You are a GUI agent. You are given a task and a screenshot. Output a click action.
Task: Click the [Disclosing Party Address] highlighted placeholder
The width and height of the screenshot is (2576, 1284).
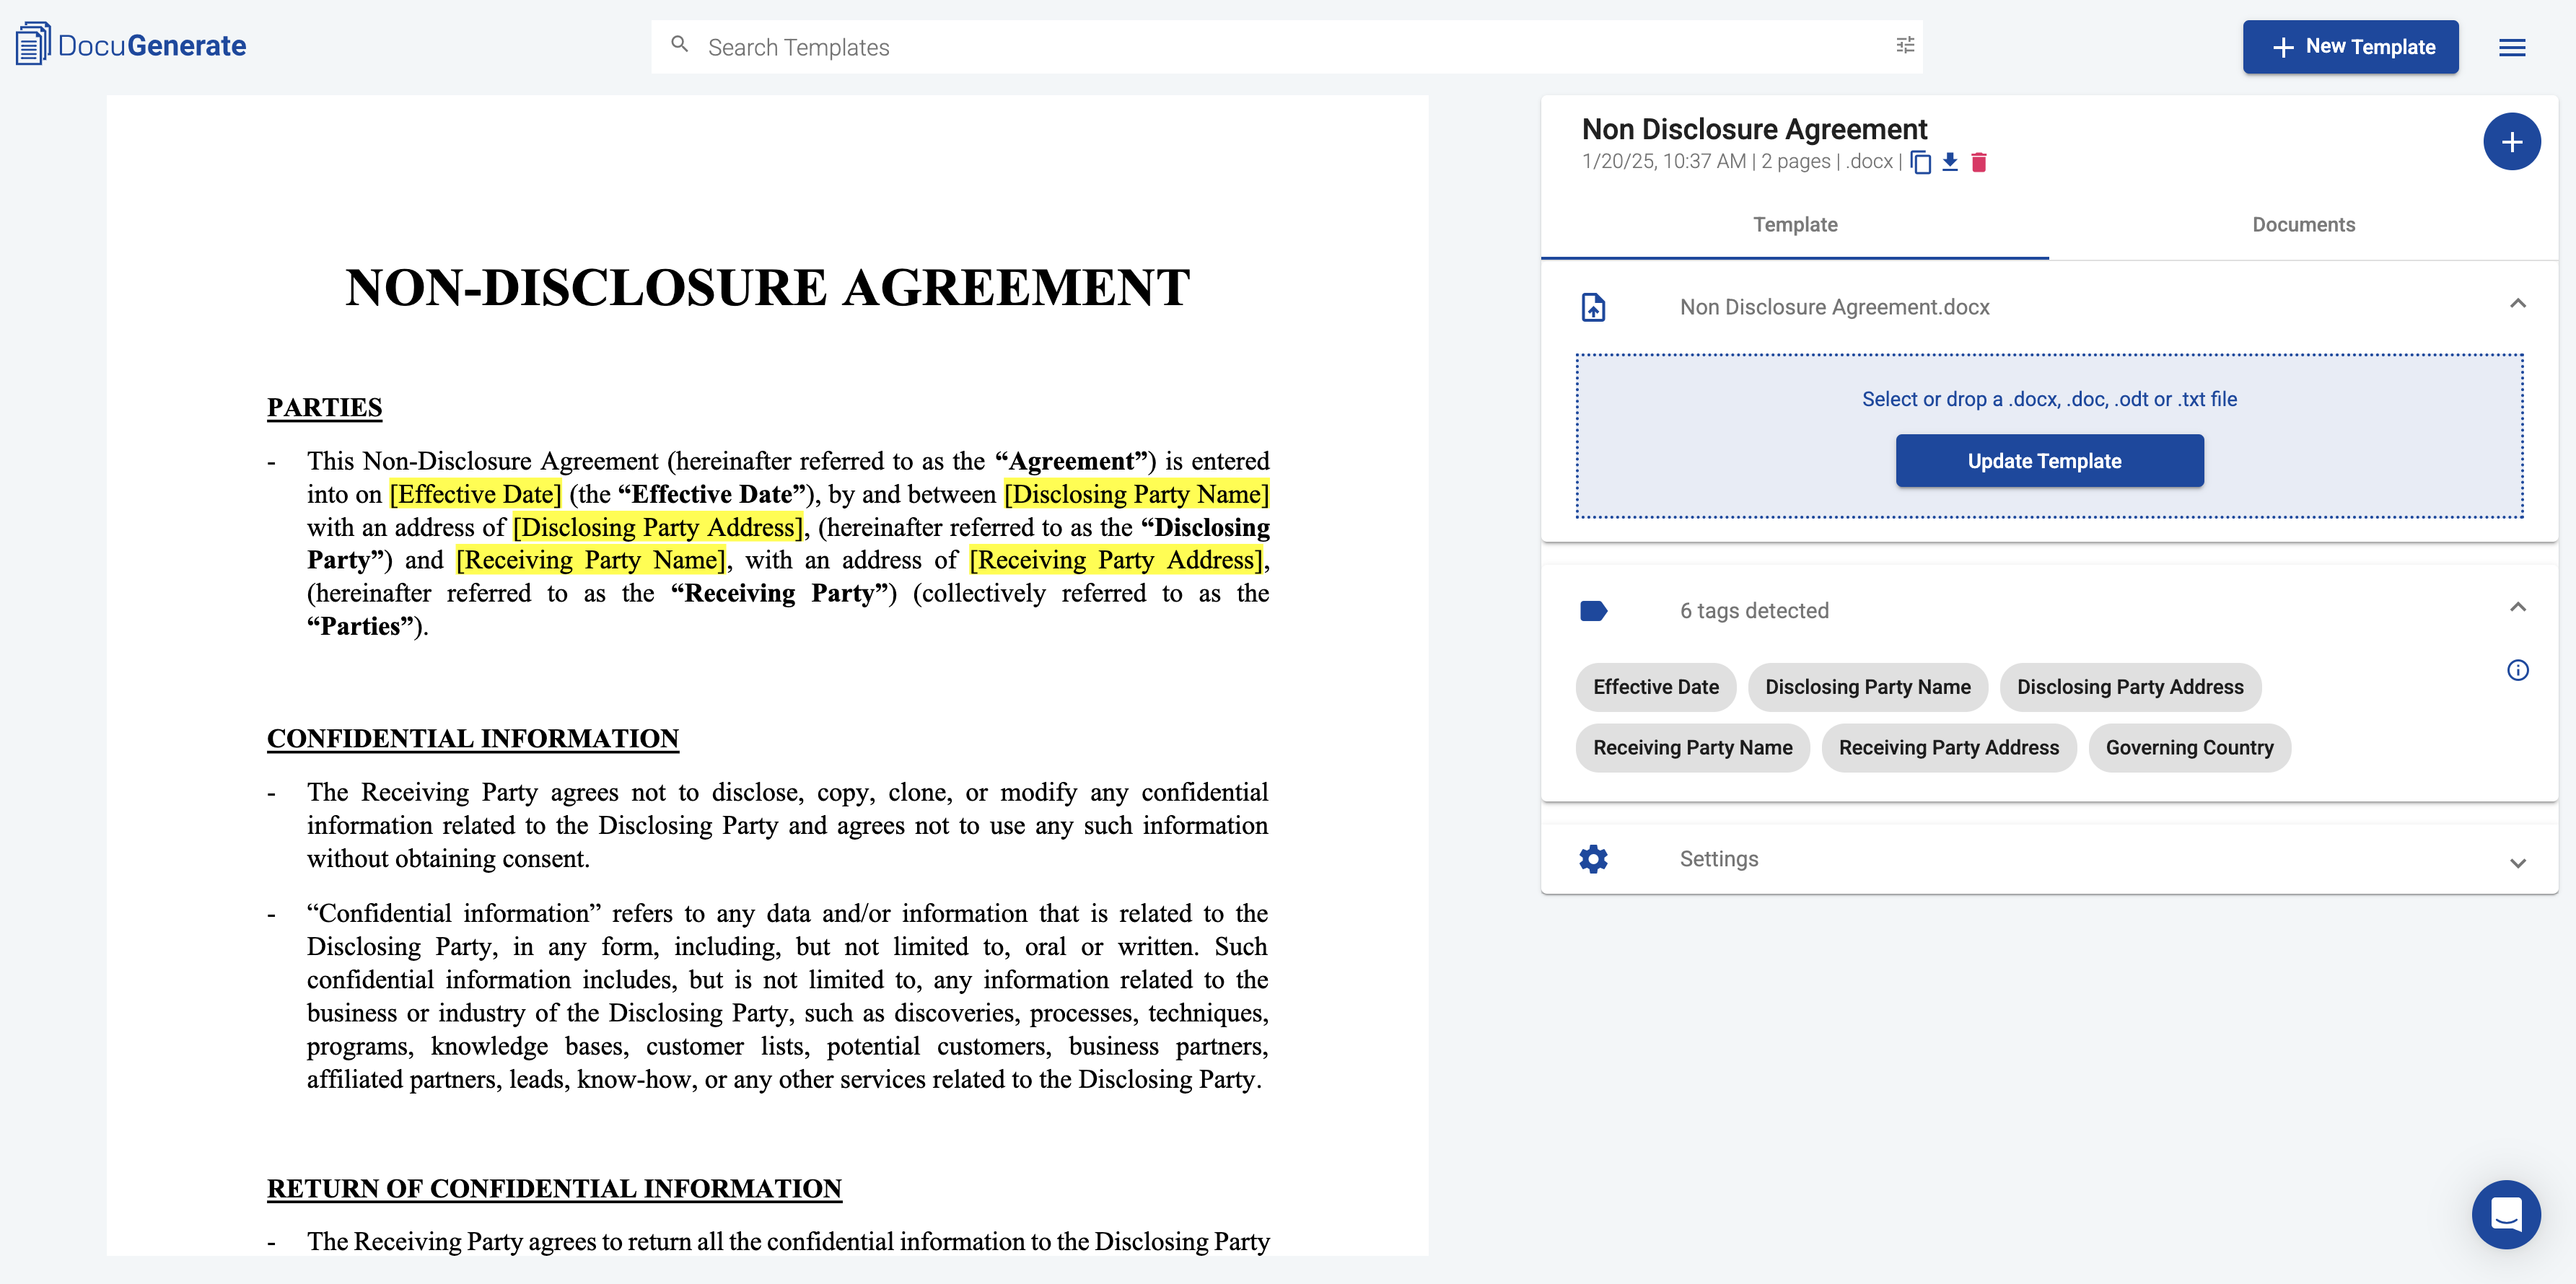point(658,527)
